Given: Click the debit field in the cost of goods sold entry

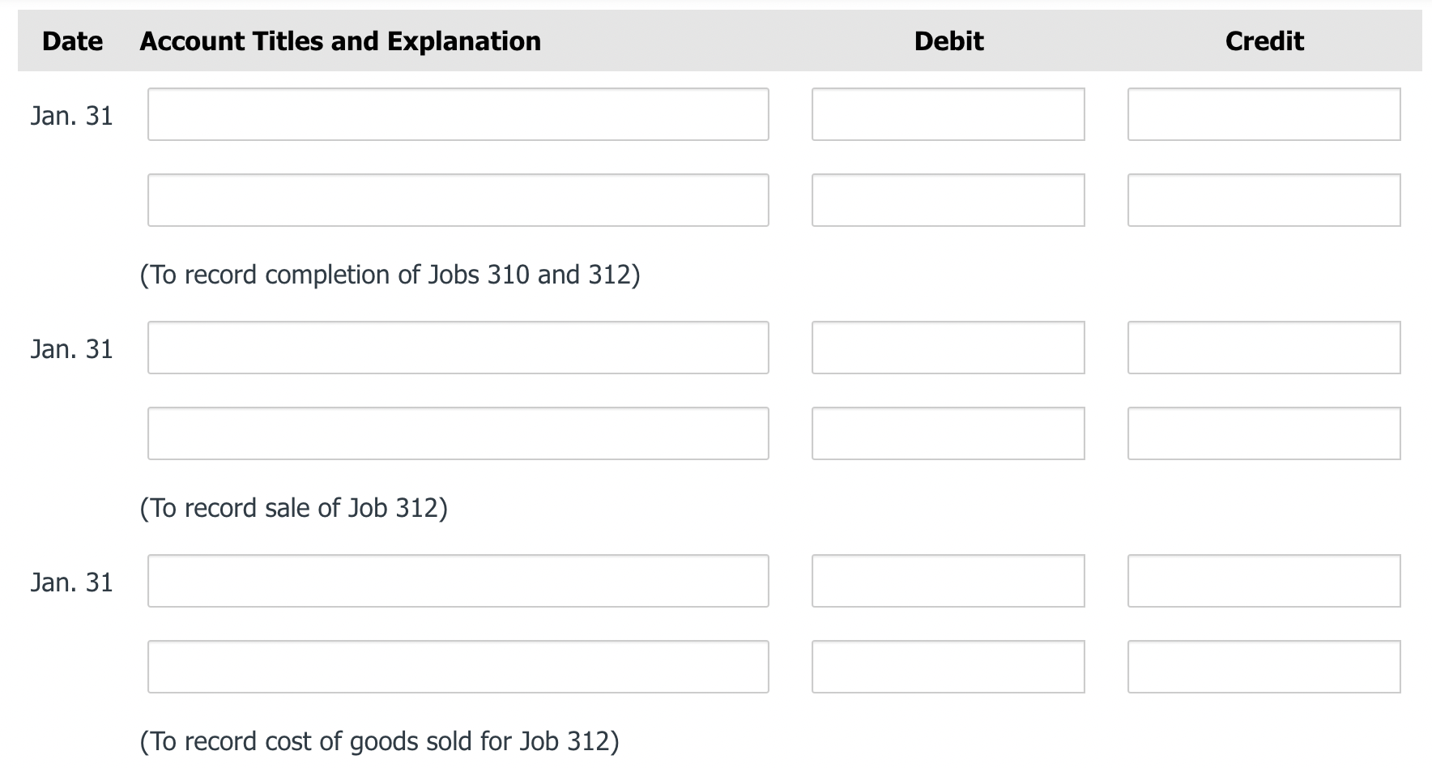Looking at the screenshot, I should click(x=948, y=581).
